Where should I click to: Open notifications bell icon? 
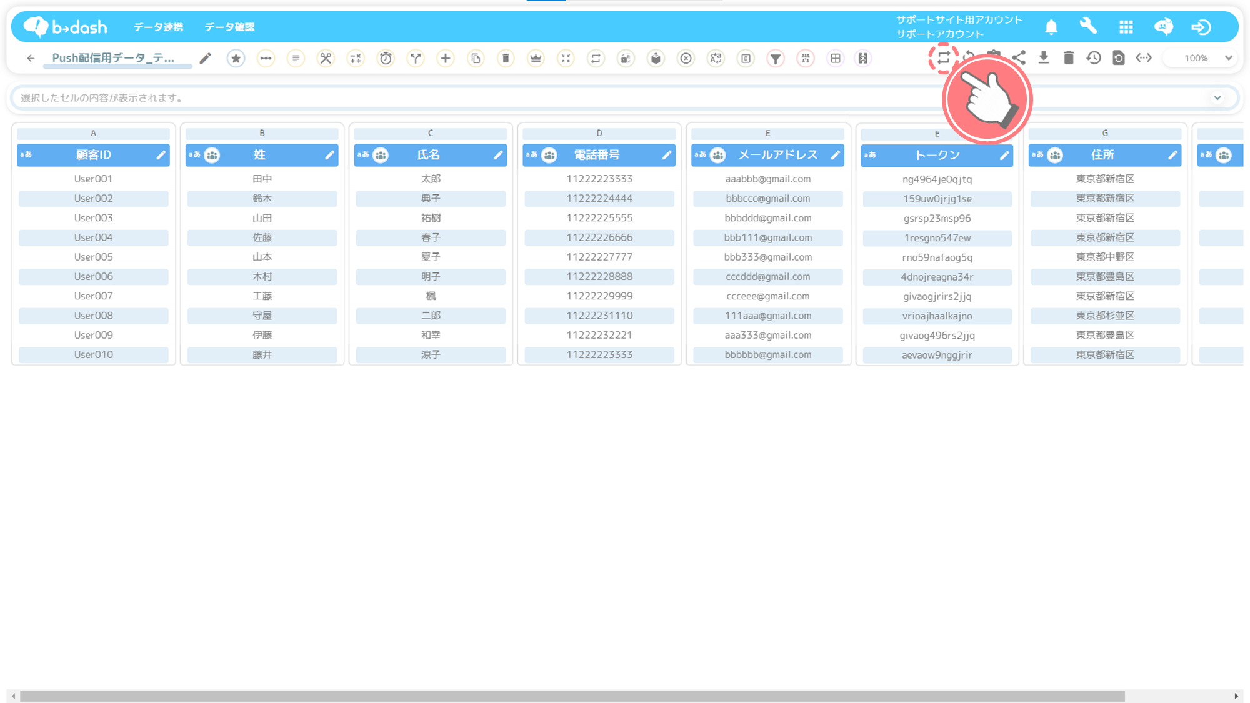pyautogui.click(x=1051, y=27)
